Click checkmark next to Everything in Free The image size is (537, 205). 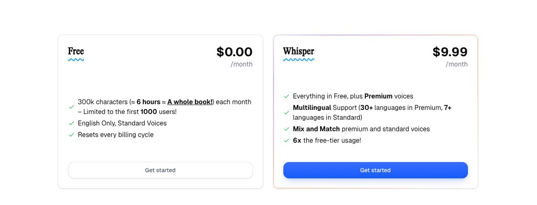[x=286, y=96]
